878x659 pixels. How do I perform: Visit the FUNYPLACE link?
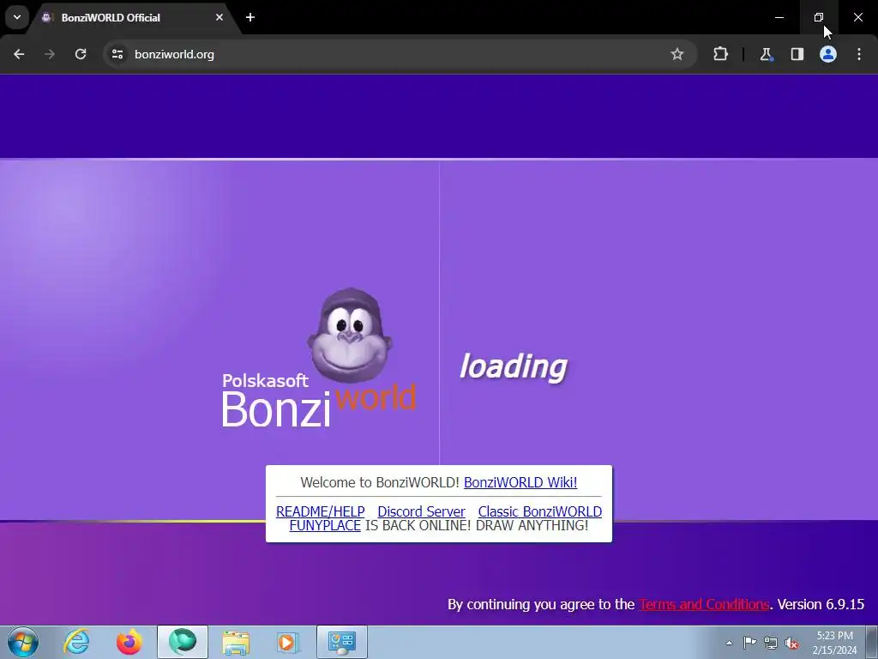(x=325, y=526)
